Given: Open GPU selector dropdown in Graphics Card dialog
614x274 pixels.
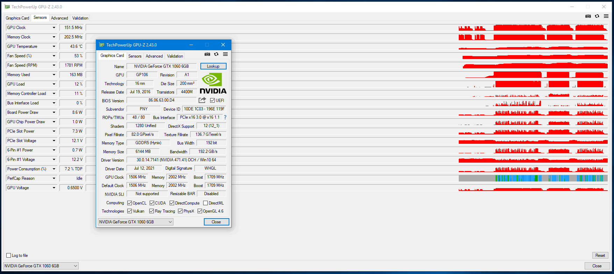Looking at the screenshot, I should tap(135, 222).
